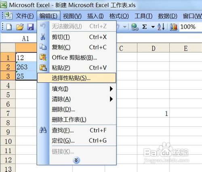Open the 数据(D) menu

point(168,16)
